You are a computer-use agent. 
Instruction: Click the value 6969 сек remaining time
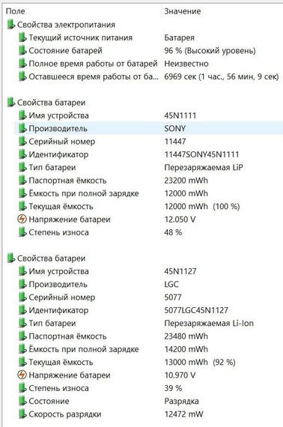tap(221, 76)
